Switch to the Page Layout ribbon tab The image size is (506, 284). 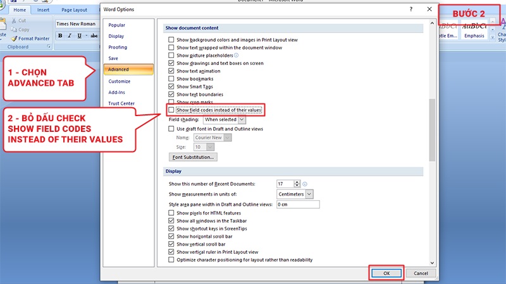pos(74,10)
